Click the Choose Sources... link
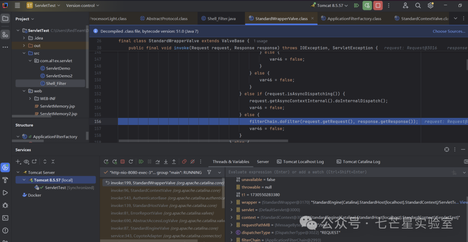Image resolution: width=468 pixels, height=242 pixels. coord(449,31)
